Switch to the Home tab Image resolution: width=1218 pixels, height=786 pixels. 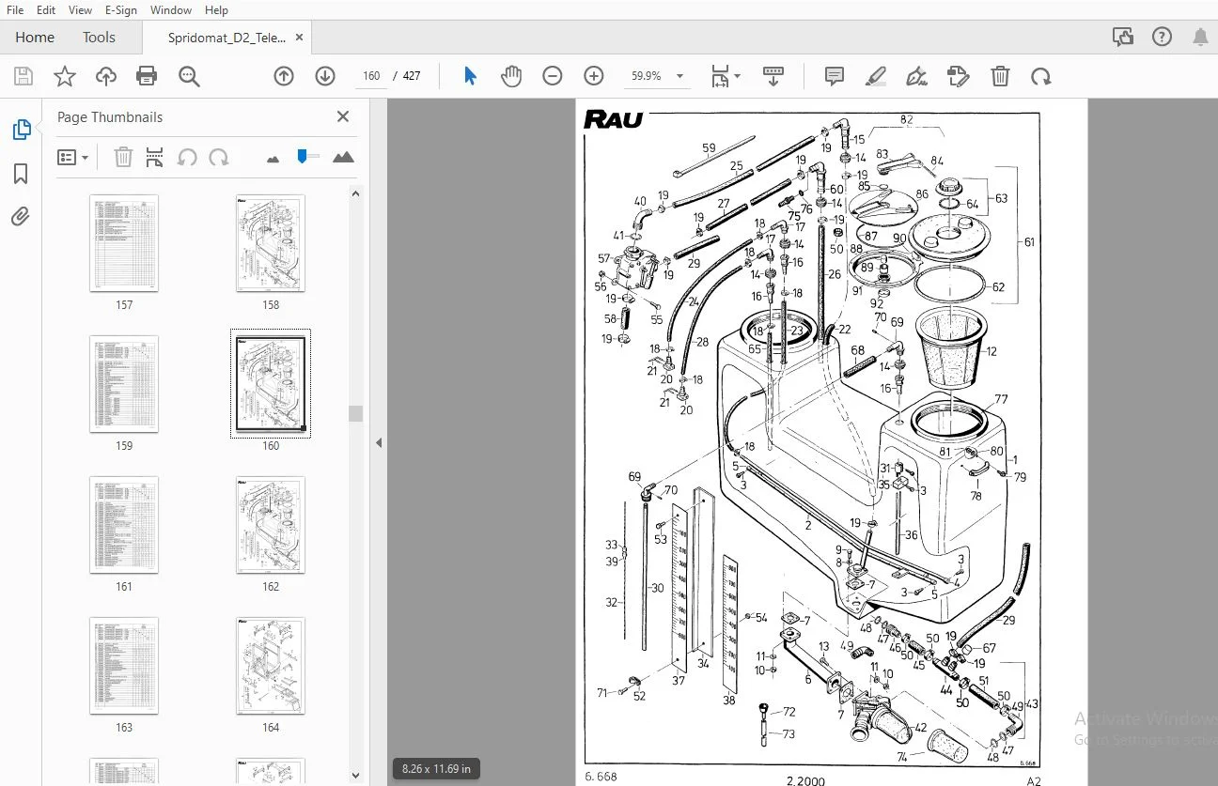tap(35, 38)
